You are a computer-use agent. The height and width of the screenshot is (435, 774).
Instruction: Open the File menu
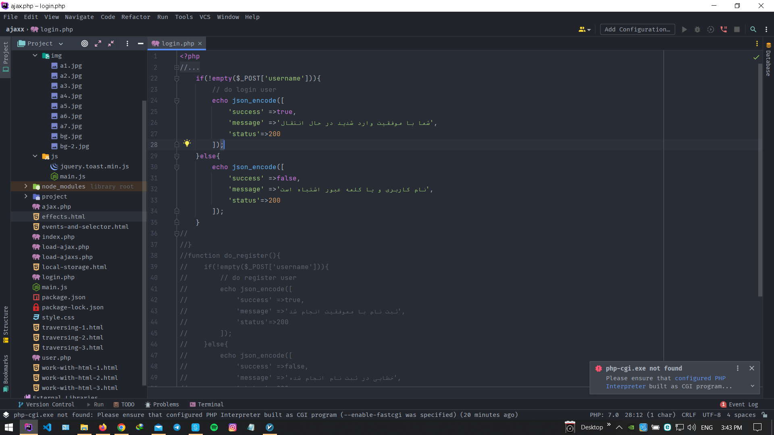10,17
